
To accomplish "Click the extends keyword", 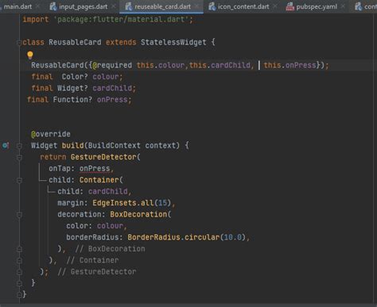I will coord(121,42).
